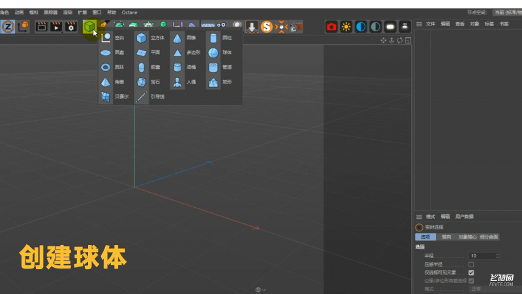The image size is (522, 294).
Task: Open the 帮助 menu
Action: (x=112, y=12)
